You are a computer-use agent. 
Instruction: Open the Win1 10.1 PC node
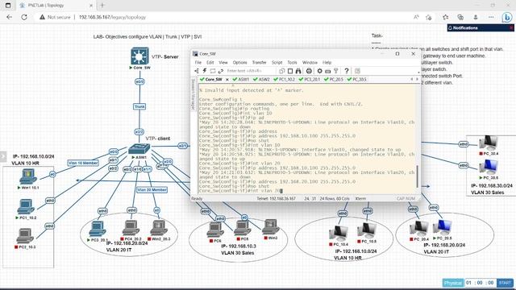[x=28, y=176]
